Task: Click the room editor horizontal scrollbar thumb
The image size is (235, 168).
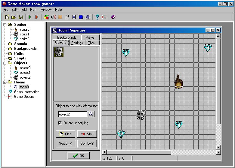Action: (138, 152)
